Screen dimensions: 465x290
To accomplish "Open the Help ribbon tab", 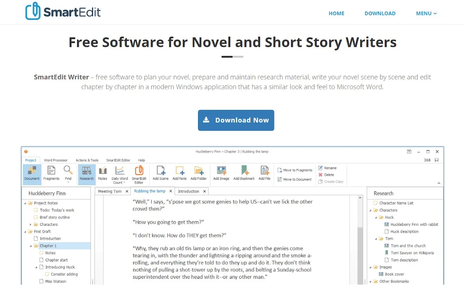I will (x=141, y=160).
